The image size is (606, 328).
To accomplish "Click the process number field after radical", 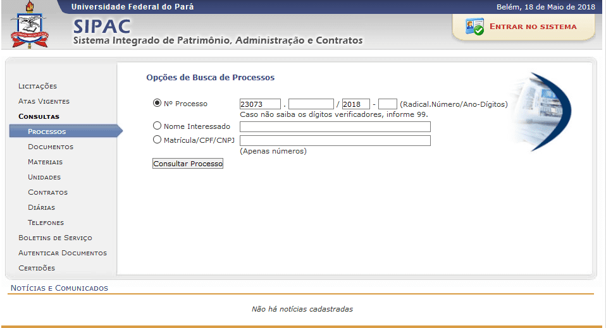I will pos(311,104).
